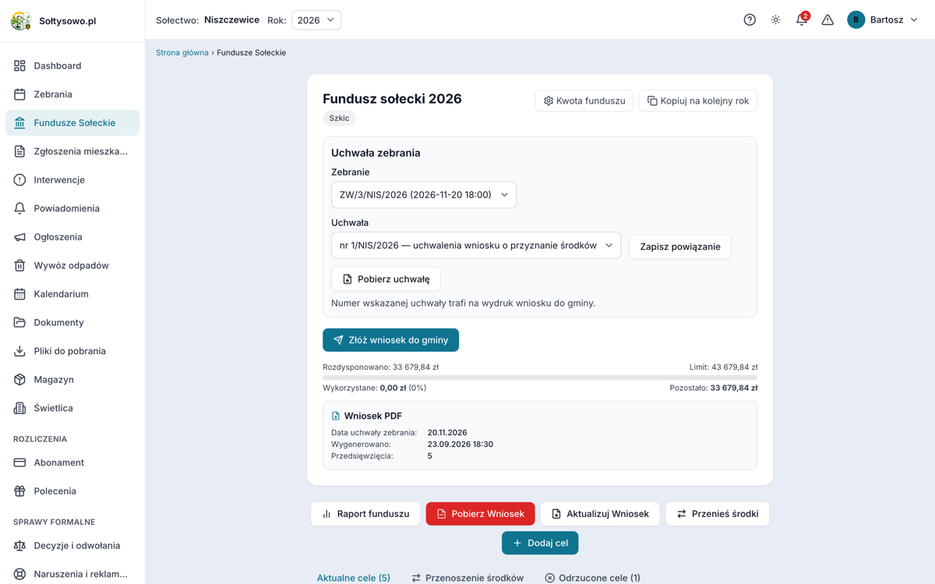
Task: Click the Naruszenia i reklamacje sidebar icon
Action: (x=19, y=574)
